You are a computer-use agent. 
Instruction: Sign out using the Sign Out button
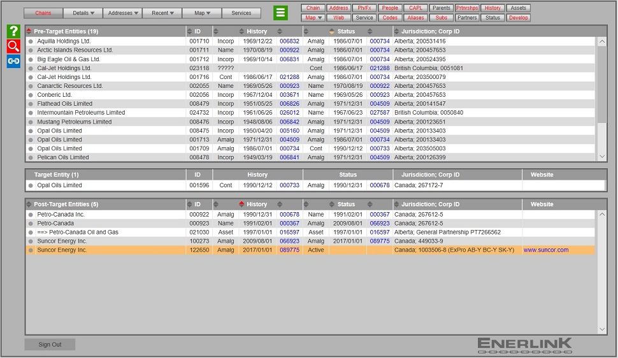(x=50, y=344)
